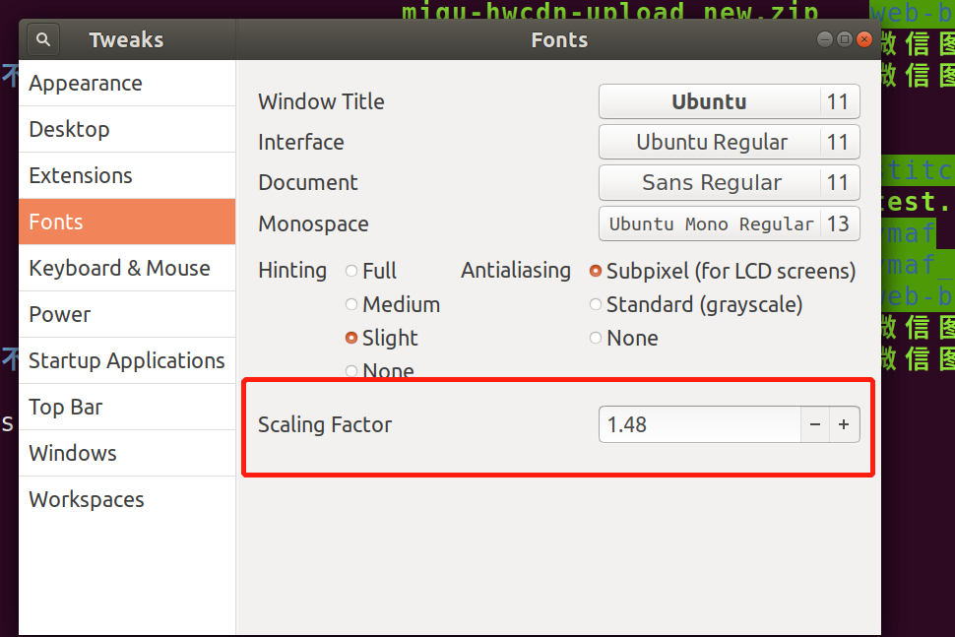Select Subpixel (for LCD screens) antialiasing

(x=596, y=271)
